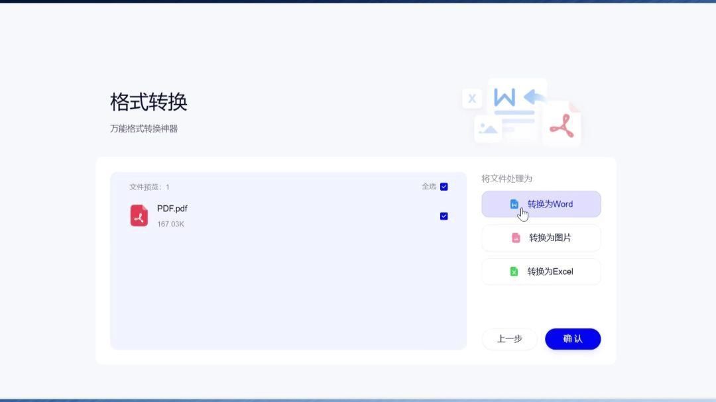This screenshot has width=716, height=402.
Task: Click the green Excel icon in 转换为Excel
Action: pyautogui.click(x=514, y=272)
